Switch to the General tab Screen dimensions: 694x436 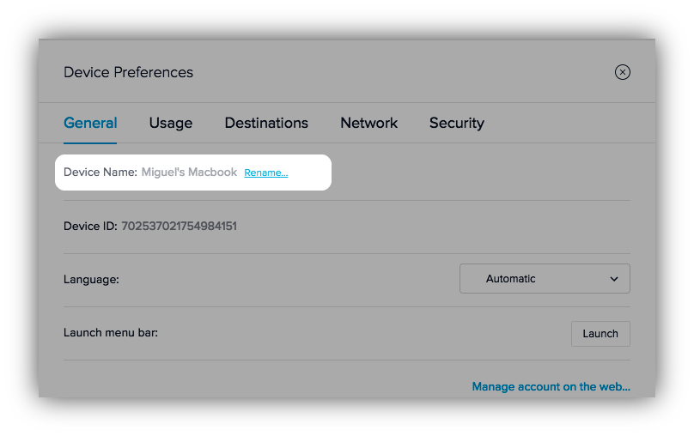90,123
